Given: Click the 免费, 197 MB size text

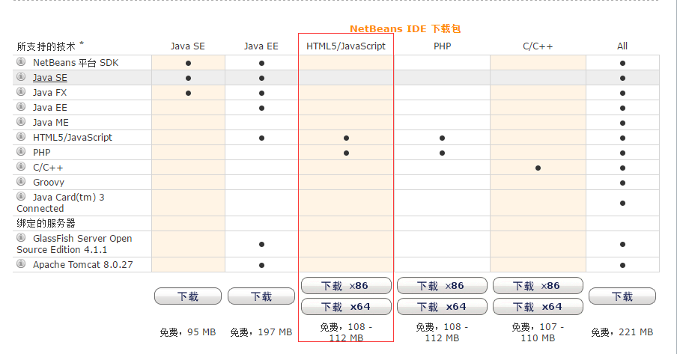Looking at the screenshot, I should [x=261, y=332].
